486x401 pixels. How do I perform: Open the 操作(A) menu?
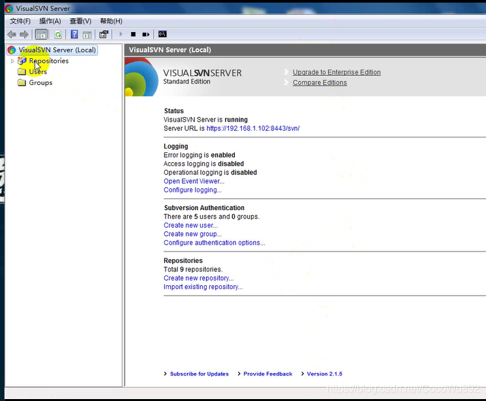tap(50, 21)
